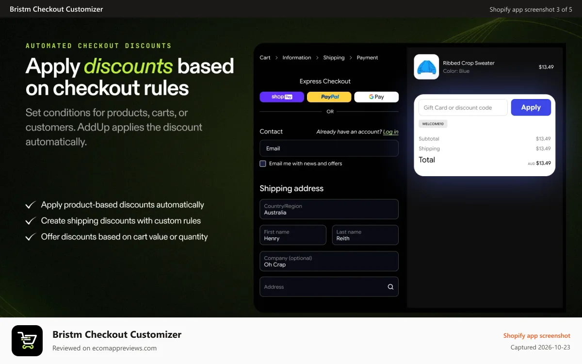Click the "Captured 2026-10-23" date text

tap(540, 347)
